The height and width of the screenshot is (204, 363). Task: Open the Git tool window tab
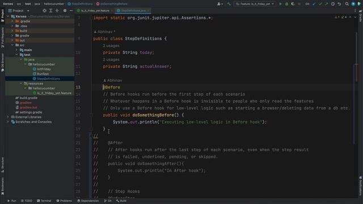(x=108, y=201)
